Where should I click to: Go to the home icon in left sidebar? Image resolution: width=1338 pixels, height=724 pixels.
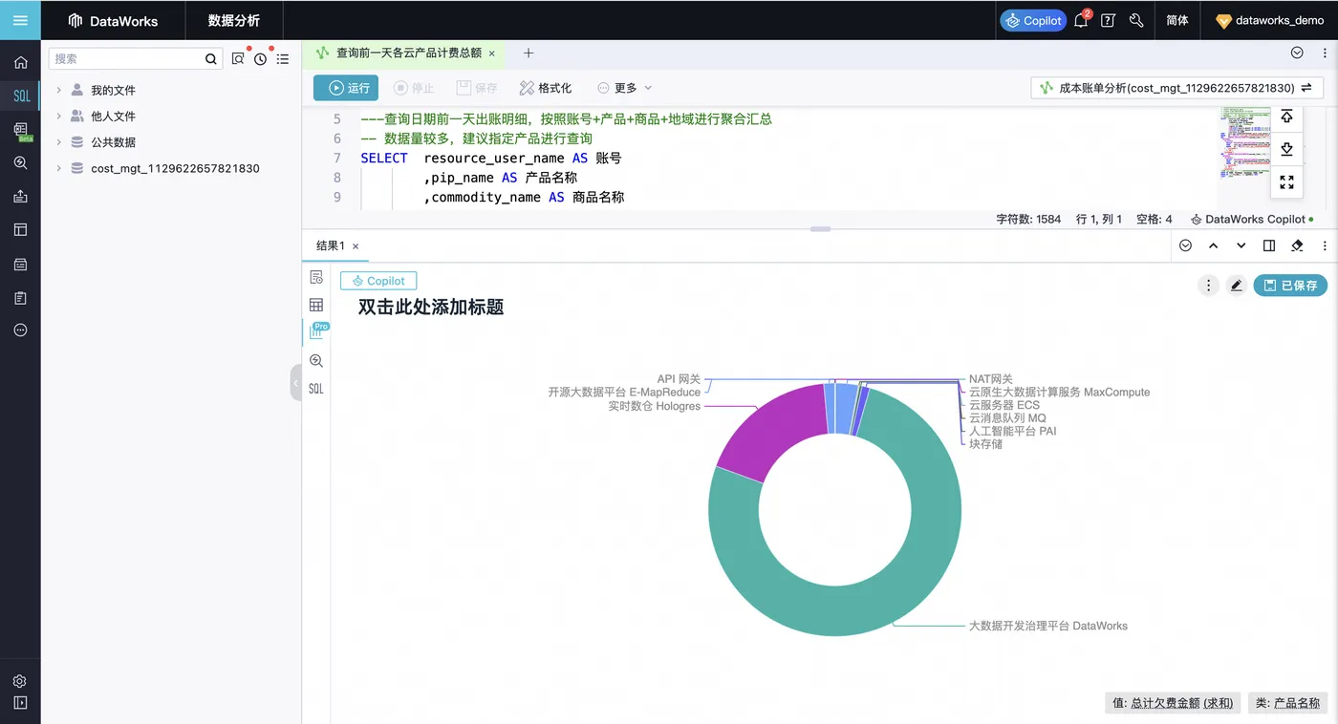pos(20,63)
